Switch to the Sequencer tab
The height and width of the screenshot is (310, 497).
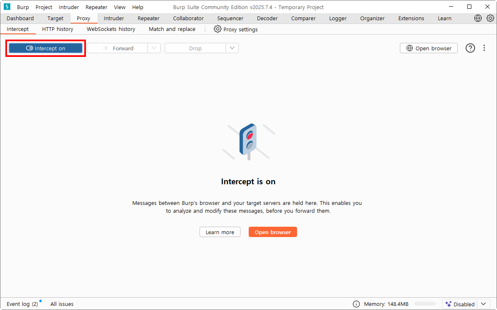click(230, 18)
